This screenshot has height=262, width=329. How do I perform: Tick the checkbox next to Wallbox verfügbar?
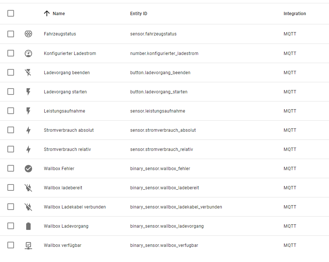coord(11,245)
